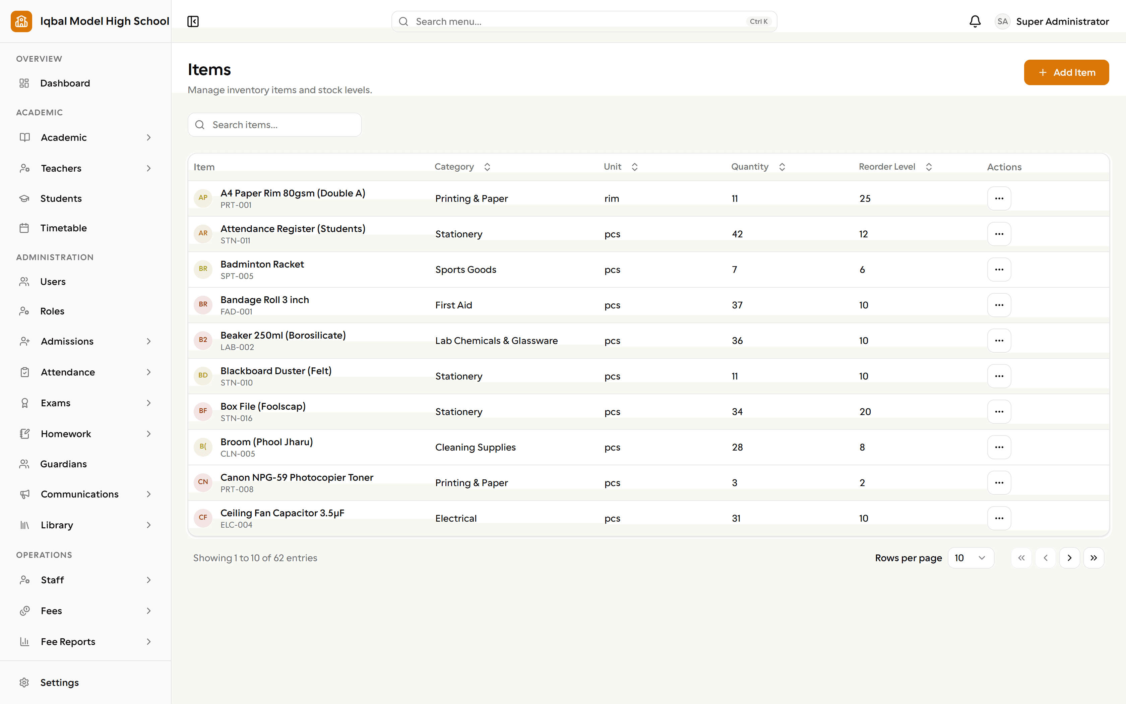Open actions menu for Badminton Racket
This screenshot has width=1126, height=704.
point(999,270)
